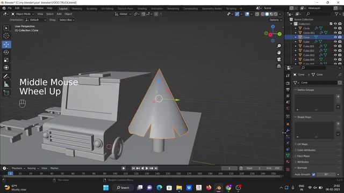Toggle X-ray mode in viewport header

tap(257, 14)
